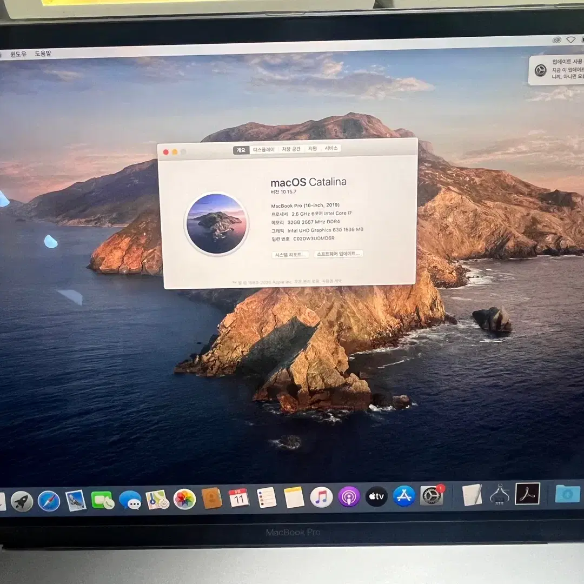Image resolution: width=584 pixels, height=584 pixels.
Task: Click the macOS Catalina title text
Action: click(x=308, y=182)
